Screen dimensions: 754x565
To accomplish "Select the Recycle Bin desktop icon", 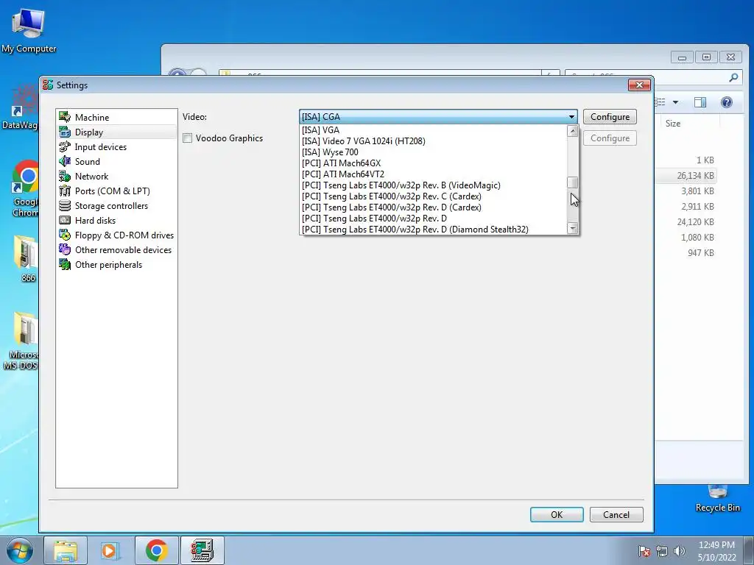I will pyautogui.click(x=717, y=499).
